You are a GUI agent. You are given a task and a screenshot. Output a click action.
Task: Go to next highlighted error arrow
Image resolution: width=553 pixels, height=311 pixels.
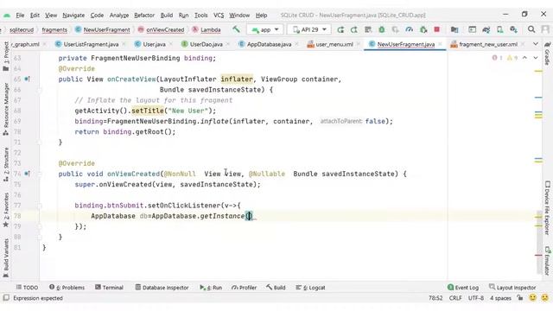click(536, 58)
